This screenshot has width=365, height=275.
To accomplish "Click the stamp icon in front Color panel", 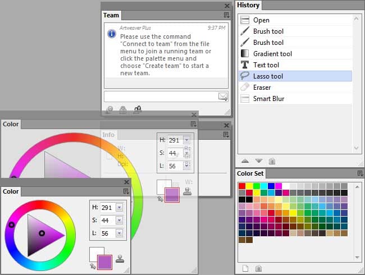I will [119, 259].
